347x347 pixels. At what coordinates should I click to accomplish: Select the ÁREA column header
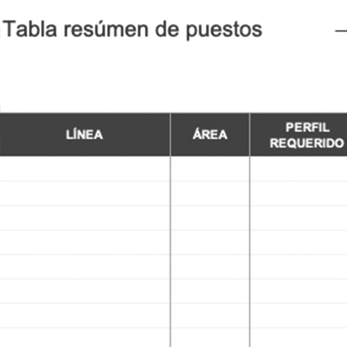(x=210, y=134)
